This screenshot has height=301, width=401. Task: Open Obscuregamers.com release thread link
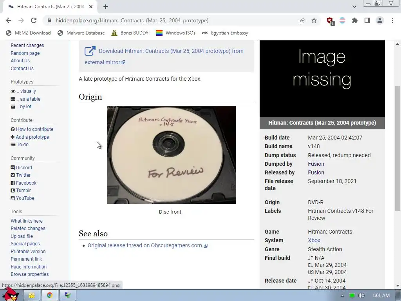coord(148,245)
